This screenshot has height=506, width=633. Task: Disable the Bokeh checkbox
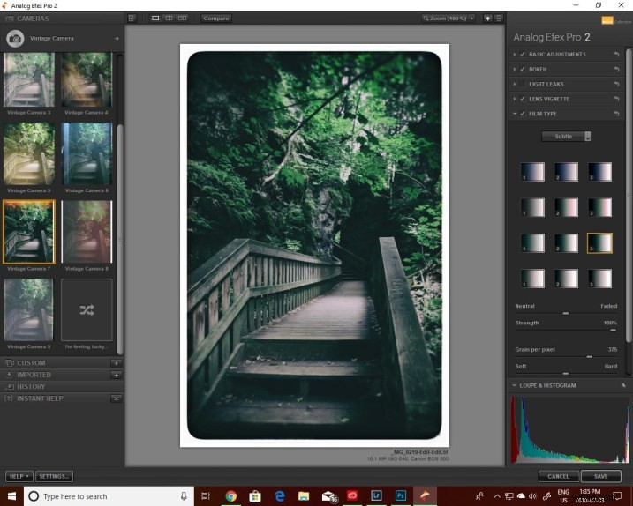[x=523, y=69]
